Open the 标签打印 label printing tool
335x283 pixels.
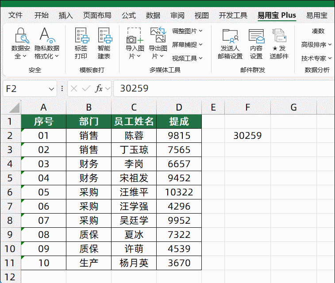(x=81, y=36)
